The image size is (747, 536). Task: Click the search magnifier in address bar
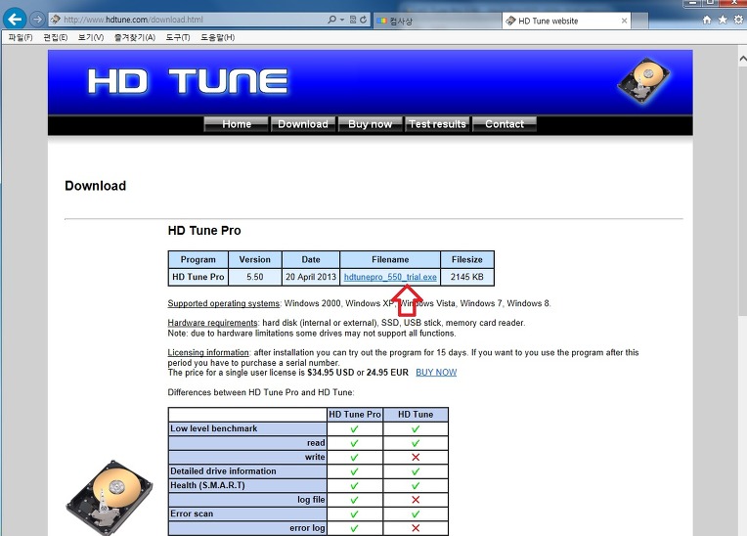click(332, 20)
